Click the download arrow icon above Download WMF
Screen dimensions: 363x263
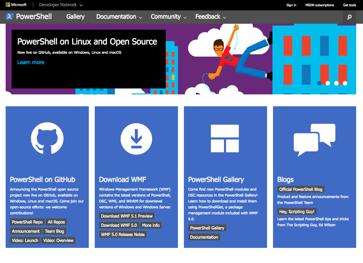136,139
